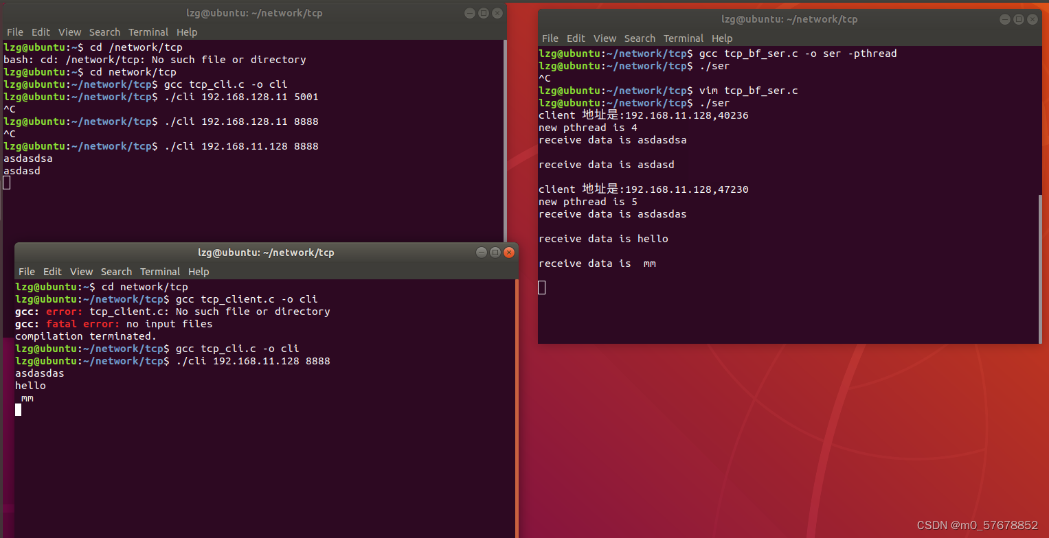The width and height of the screenshot is (1049, 538).
Task: Open Terminal menu in top-left terminal
Action: pyautogui.click(x=148, y=32)
